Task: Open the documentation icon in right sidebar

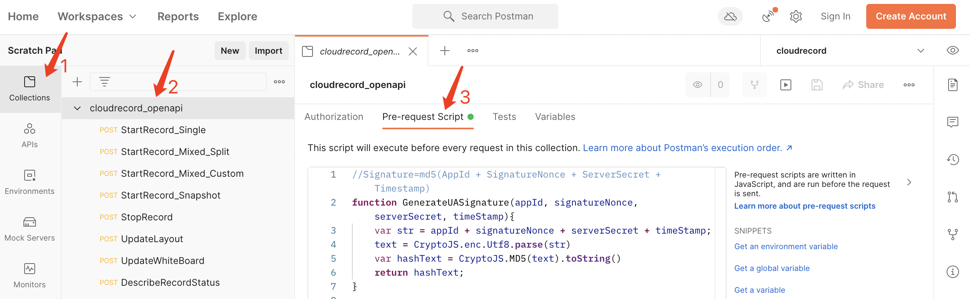Action: click(953, 84)
